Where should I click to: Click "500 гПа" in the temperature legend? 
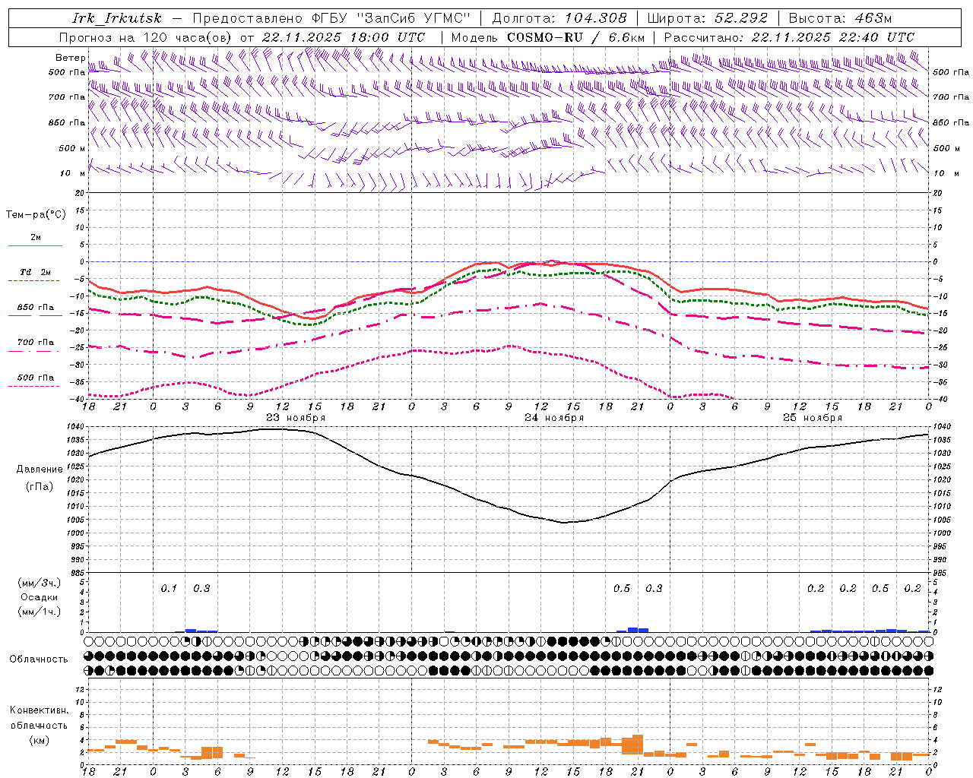[36, 378]
